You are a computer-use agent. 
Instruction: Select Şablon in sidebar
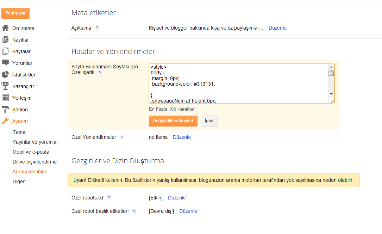coord(20,110)
